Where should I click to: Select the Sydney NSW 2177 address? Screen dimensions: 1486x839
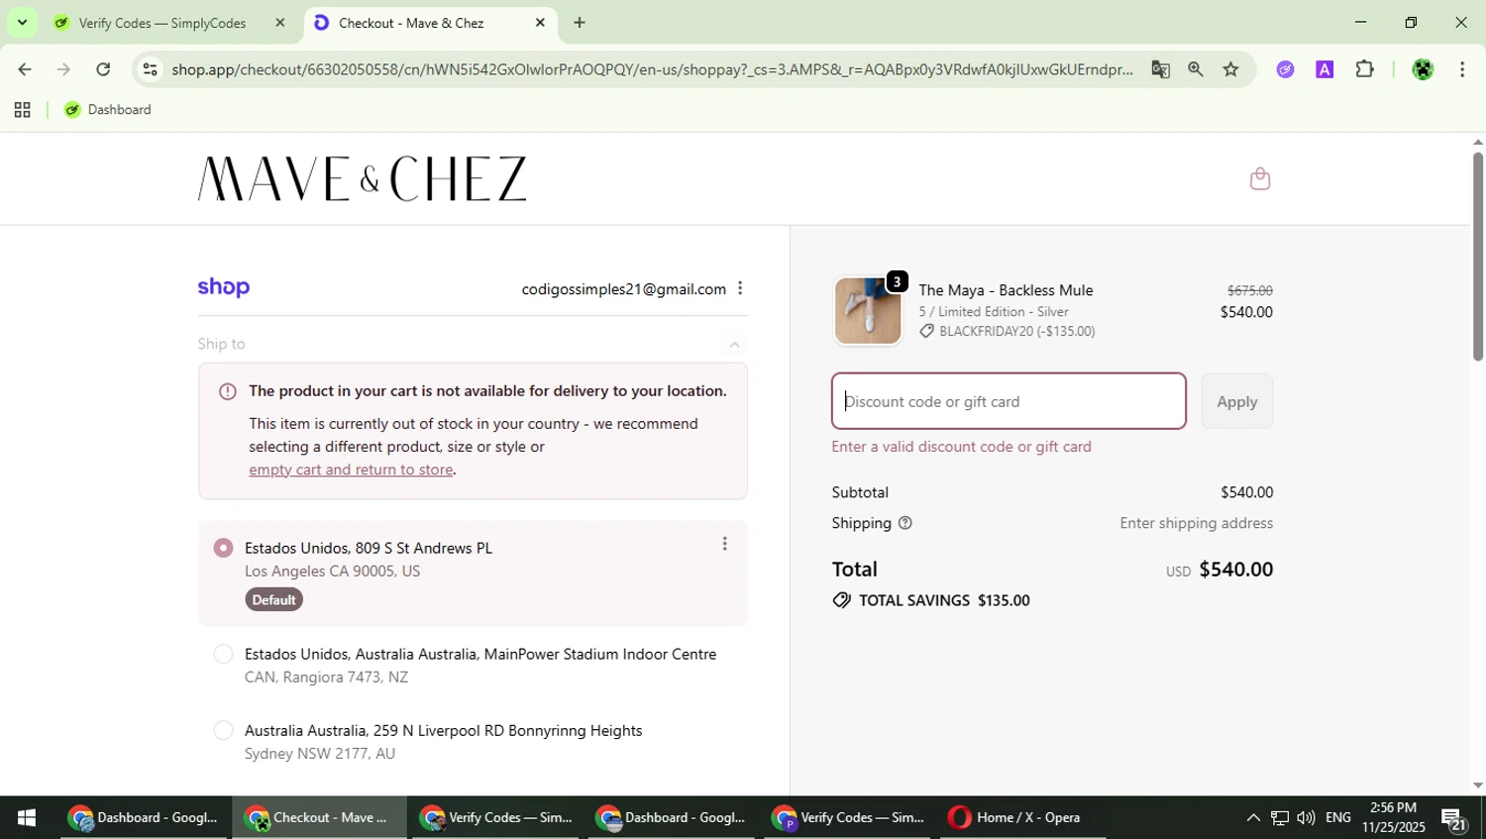click(x=223, y=730)
